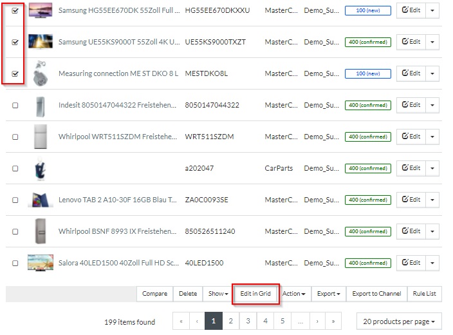Edit the Indesit 8050147044322 product
453x335 pixels.
[411, 105]
